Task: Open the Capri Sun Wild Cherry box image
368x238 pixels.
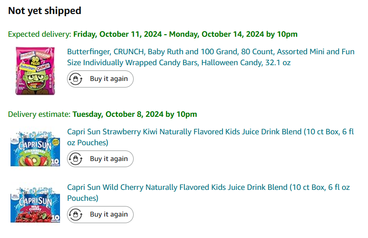Action: (x=35, y=204)
